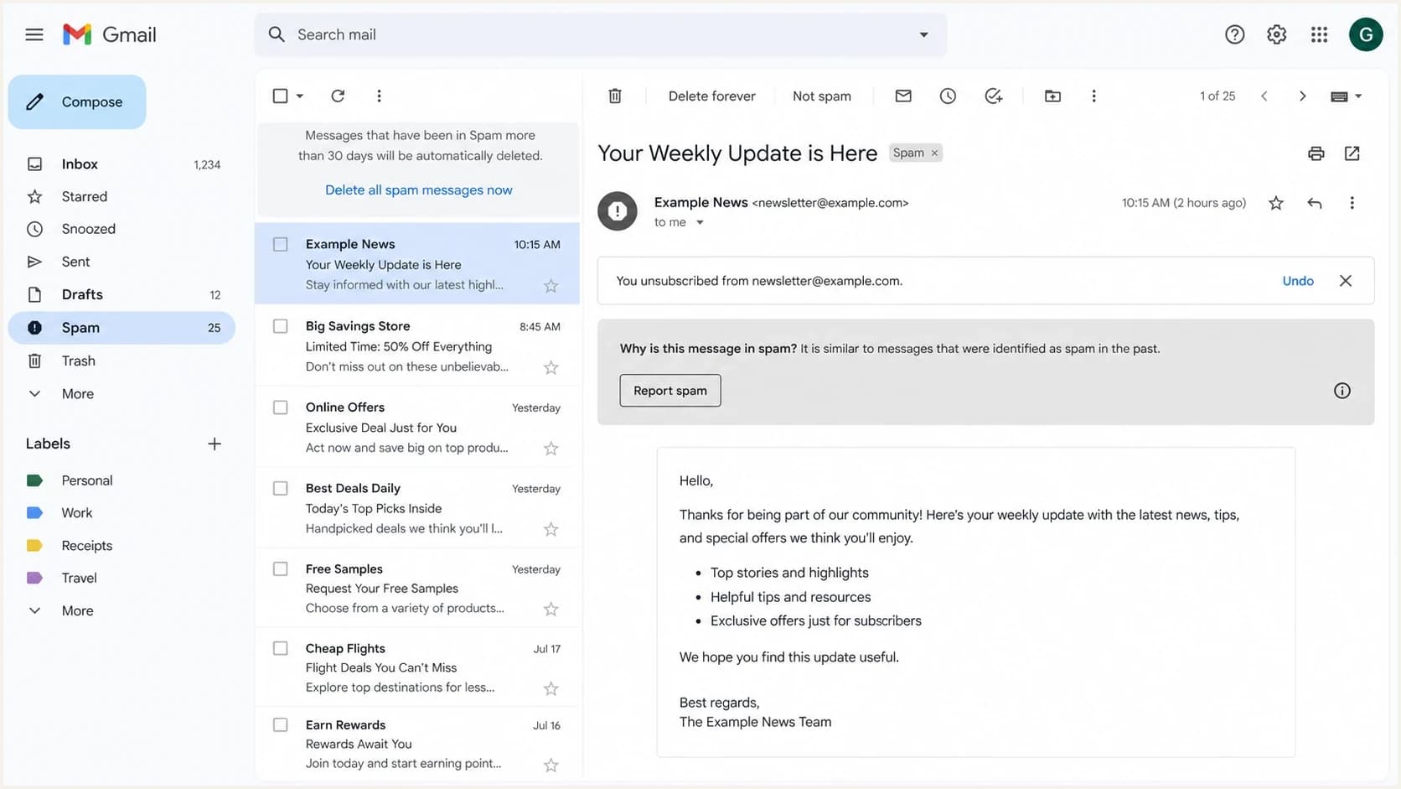The width and height of the screenshot is (1401, 789).
Task: Click the Gmail logo
Action: [110, 34]
